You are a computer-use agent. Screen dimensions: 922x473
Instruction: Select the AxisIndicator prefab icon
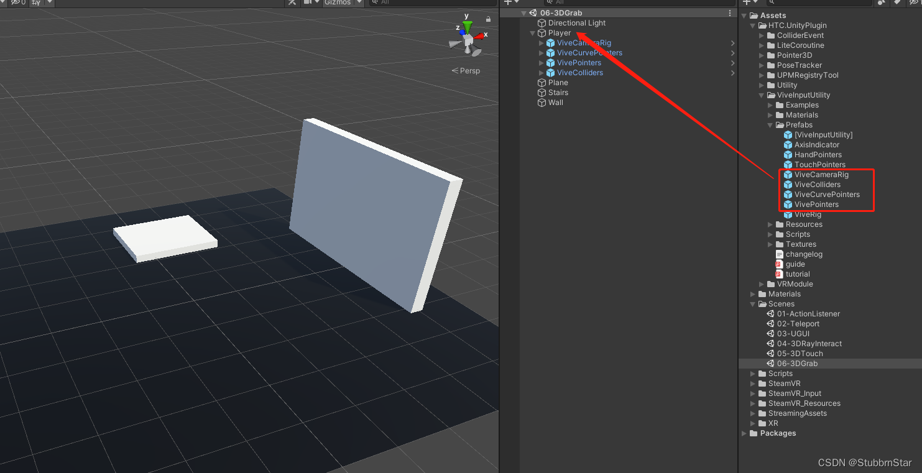[x=788, y=145]
